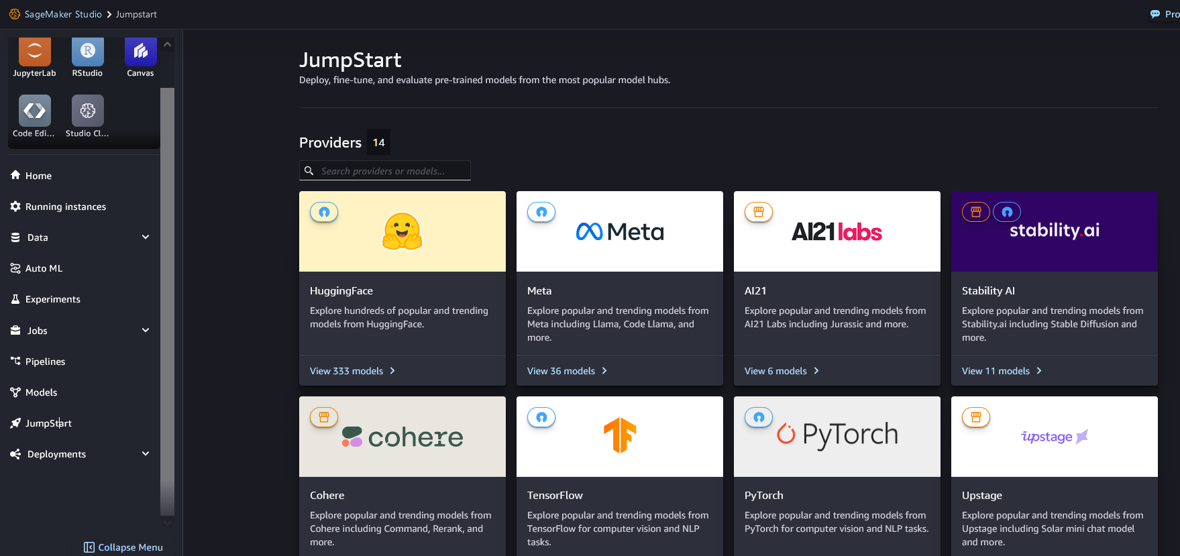This screenshot has width=1180, height=556.
Task: Select the upstage logo thumbnail
Action: tap(1055, 437)
